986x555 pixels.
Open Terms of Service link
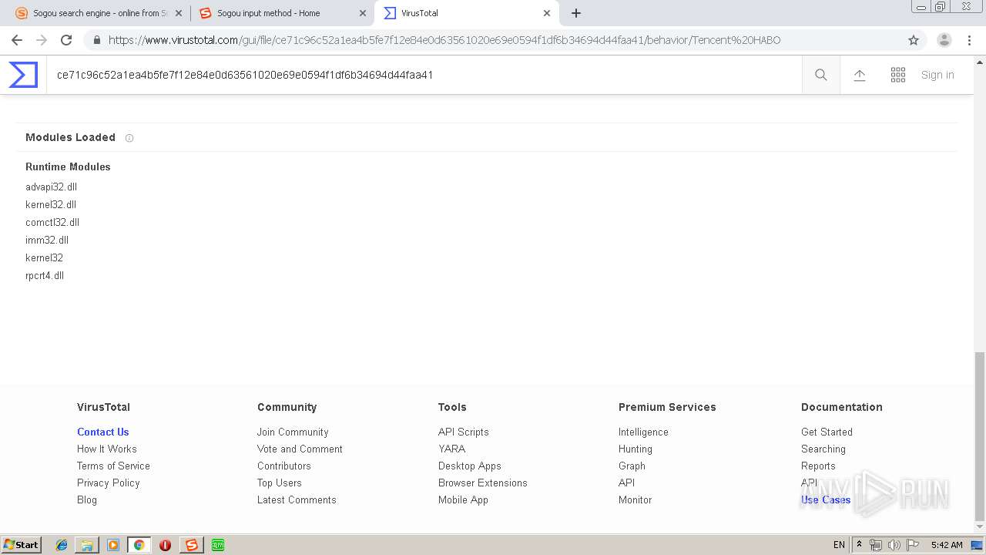pos(113,466)
